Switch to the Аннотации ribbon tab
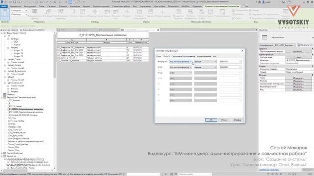 point(75,6)
